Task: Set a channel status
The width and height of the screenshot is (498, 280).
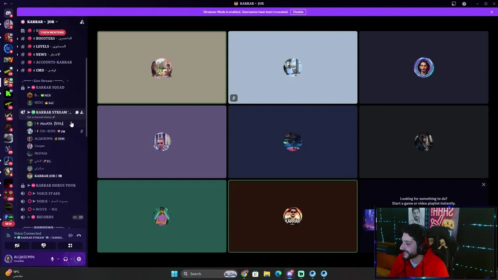Action: point(41,117)
